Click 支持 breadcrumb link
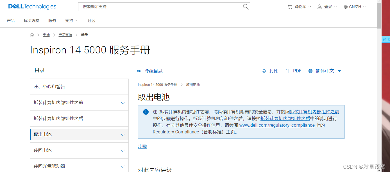Image resolution: width=390 pixels, height=172 pixels. point(46,35)
